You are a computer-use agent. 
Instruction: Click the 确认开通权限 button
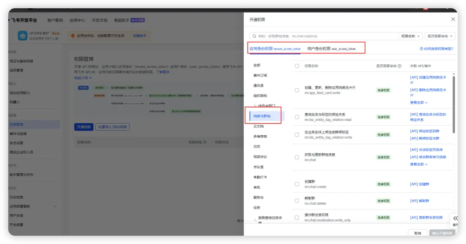[442, 233]
